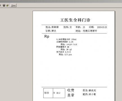122x101 pixels.
Task: Click the 医生 doctor signature line
Action: pyautogui.click(x=89, y=90)
